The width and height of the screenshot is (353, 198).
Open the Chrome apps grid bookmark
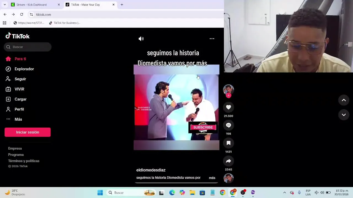pyautogui.click(x=4, y=23)
